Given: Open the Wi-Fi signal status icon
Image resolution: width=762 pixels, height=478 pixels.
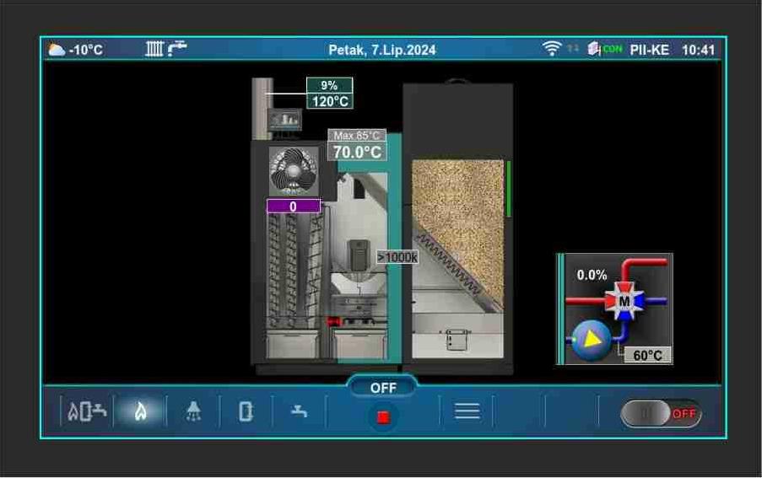Looking at the screenshot, I should tap(552, 49).
